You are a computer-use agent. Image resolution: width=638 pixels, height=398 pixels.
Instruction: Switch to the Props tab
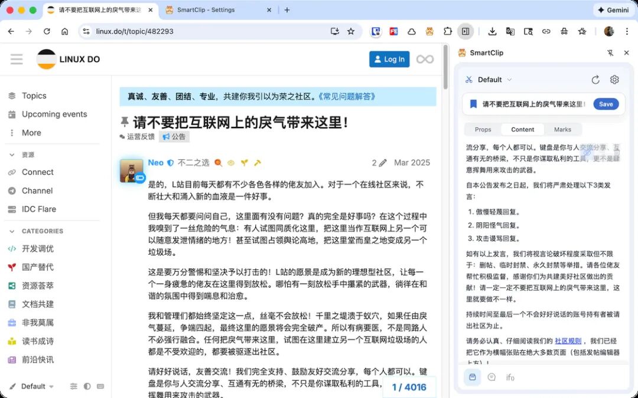(483, 129)
